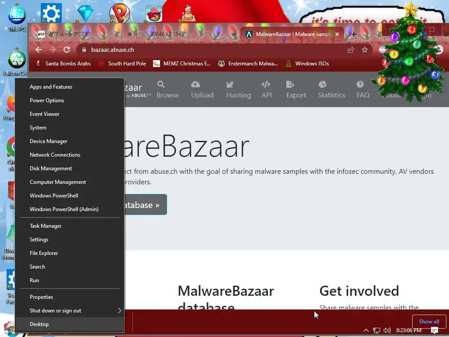Open Windows ISOs bookmark

[x=307, y=64]
